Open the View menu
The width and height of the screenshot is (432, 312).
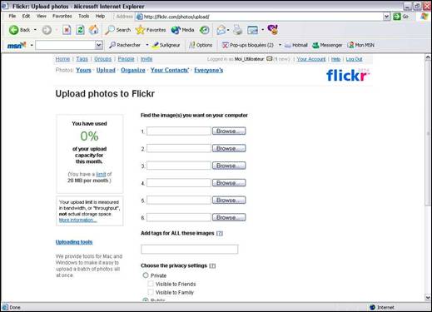click(x=42, y=16)
